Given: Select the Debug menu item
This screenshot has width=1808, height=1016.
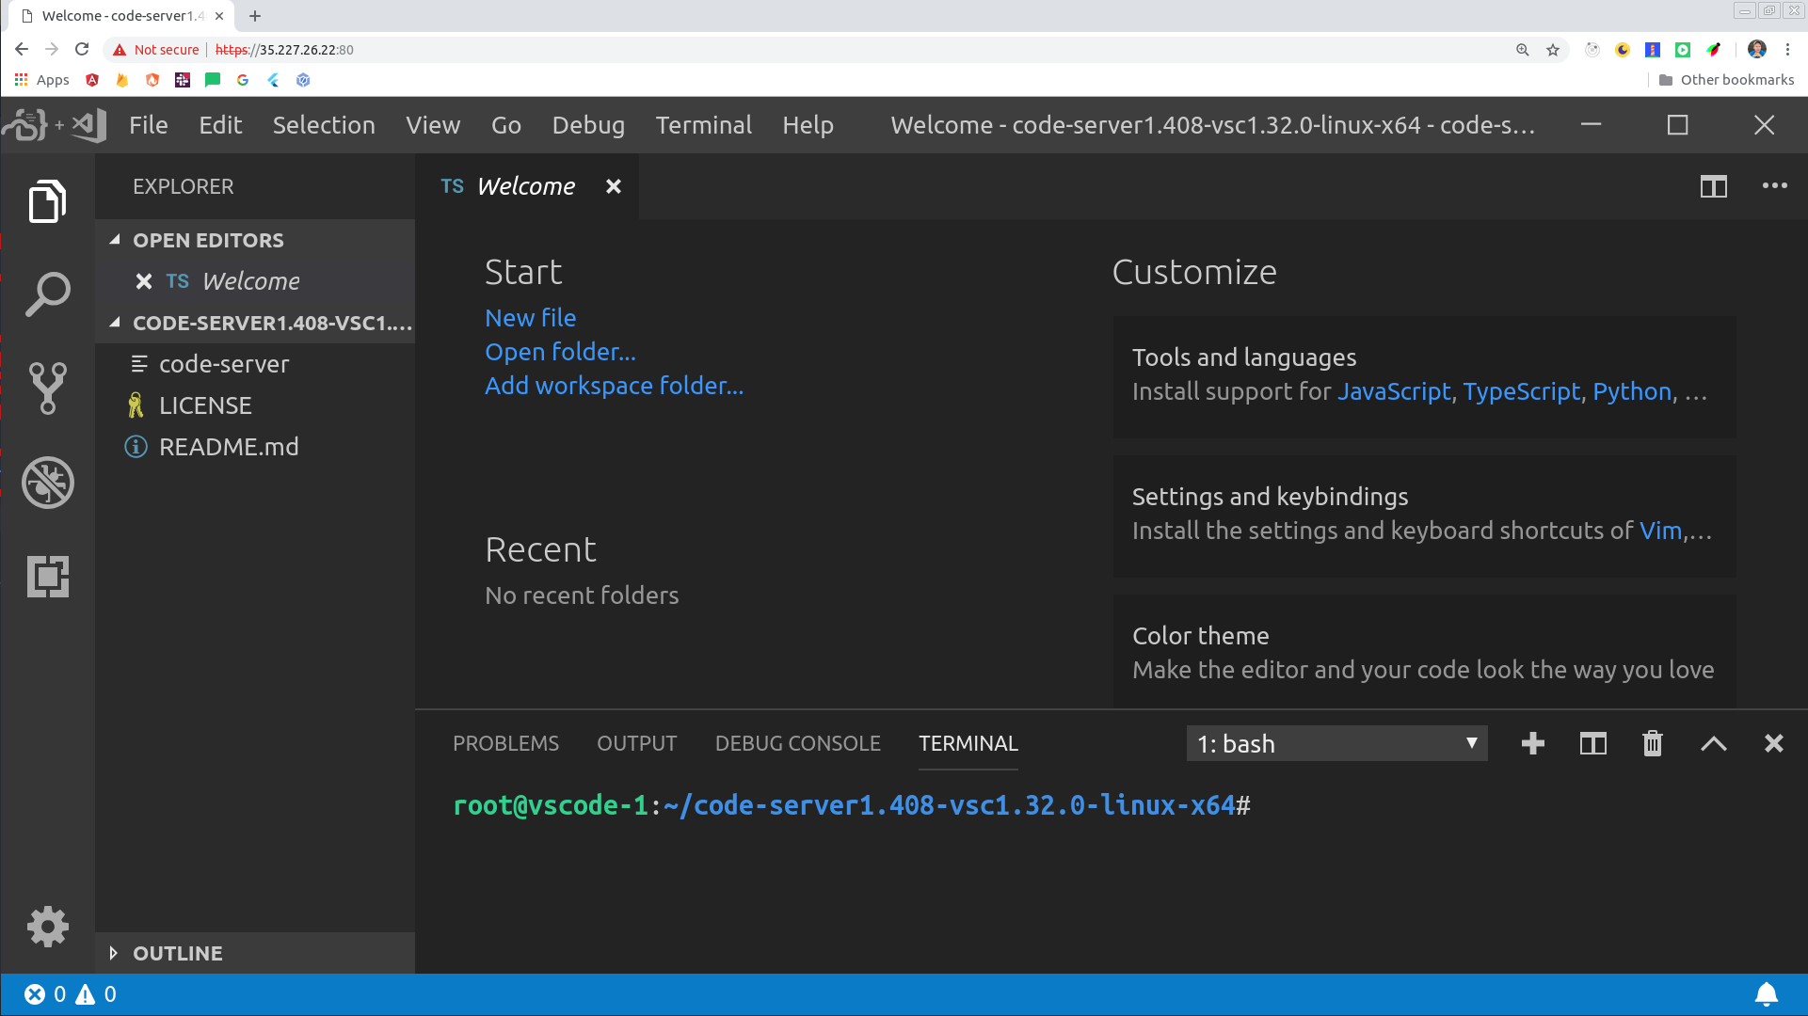Looking at the screenshot, I should coord(586,124).
